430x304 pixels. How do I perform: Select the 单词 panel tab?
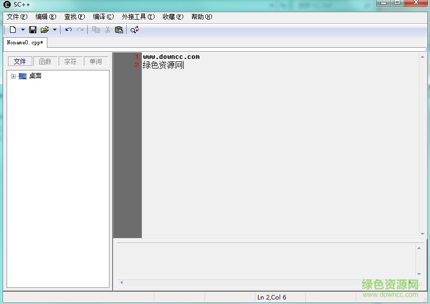tap(95, 61)
